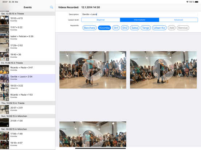Click thumbnail of Isabel + Felicien event
201x150 pixels.
[x=4, y=38]
